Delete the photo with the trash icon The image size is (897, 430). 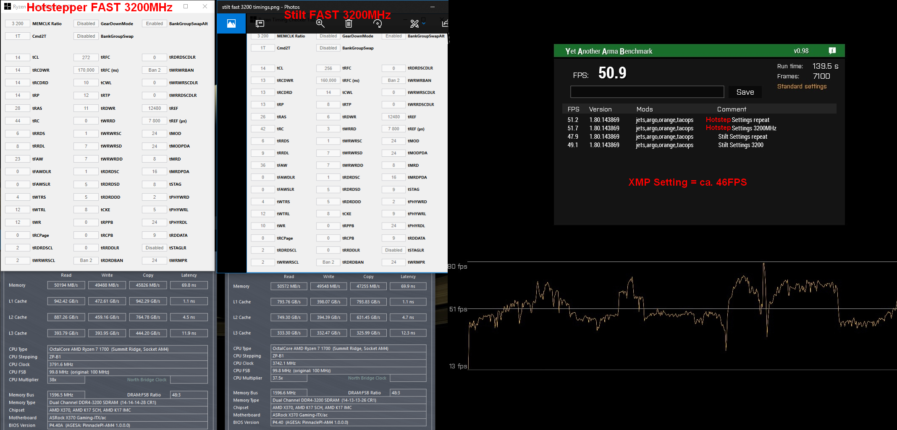tap(349, 24)
